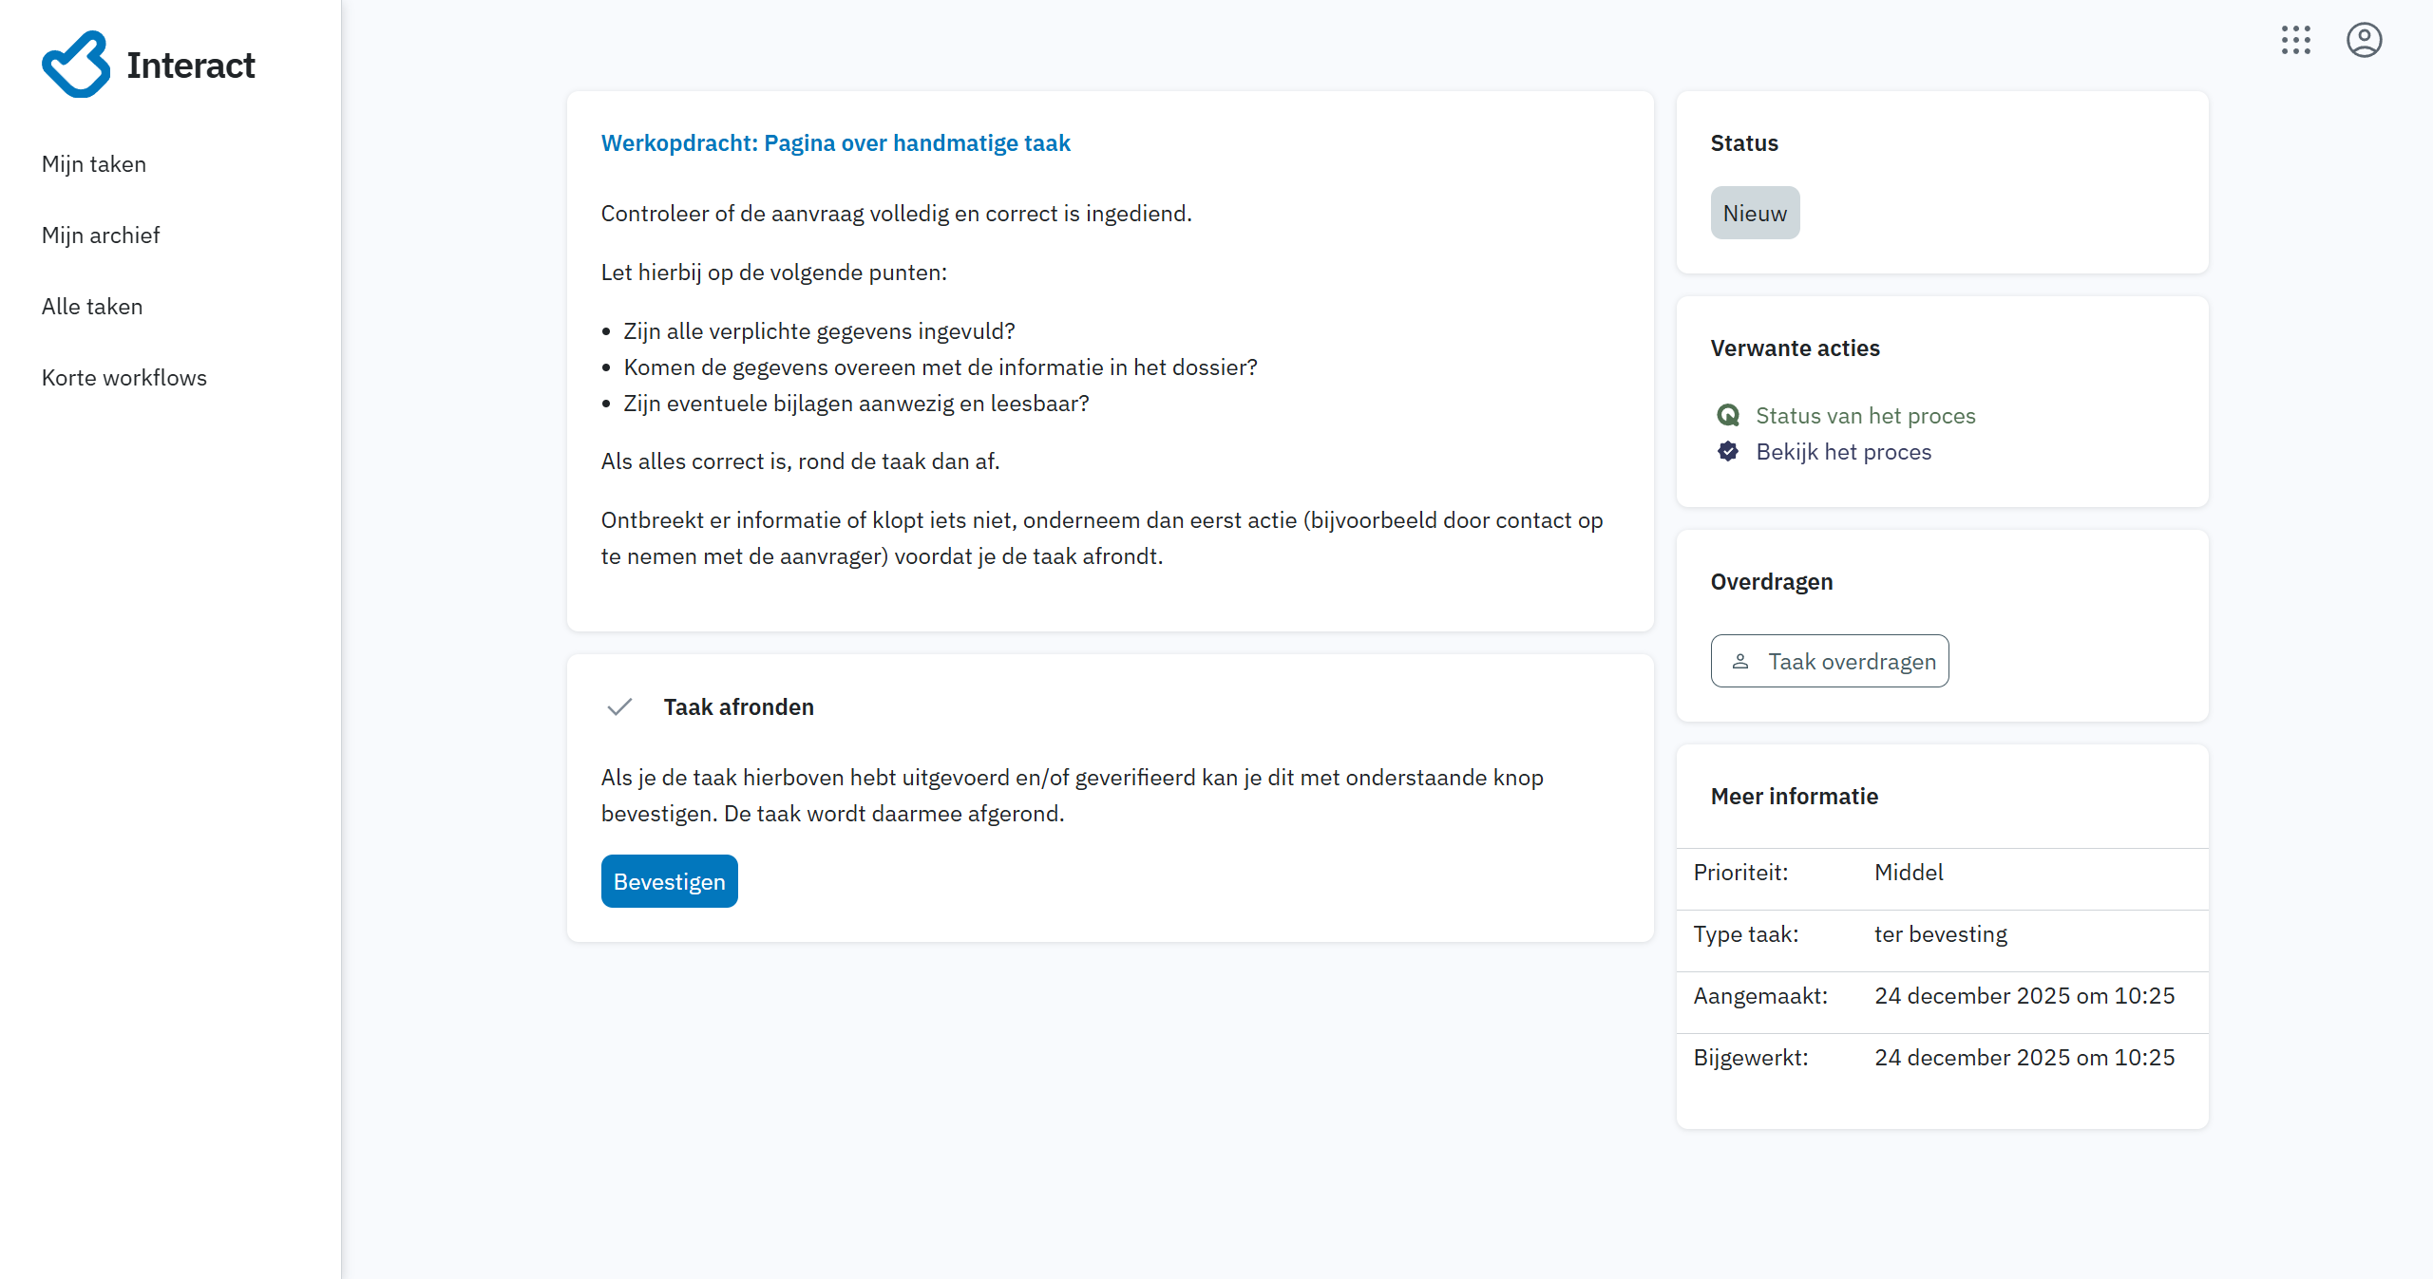Confirm the task with Bevestigen
This screenshot has width=2433, height=1279.
tap(669, 881)
